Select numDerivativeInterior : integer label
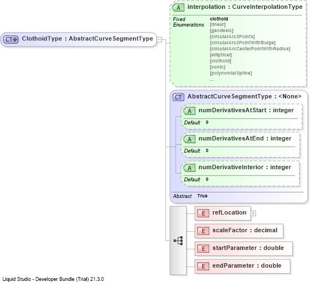The width and height of the screenshot is (310, 282). pyautogui.click(x=245, y=167)
